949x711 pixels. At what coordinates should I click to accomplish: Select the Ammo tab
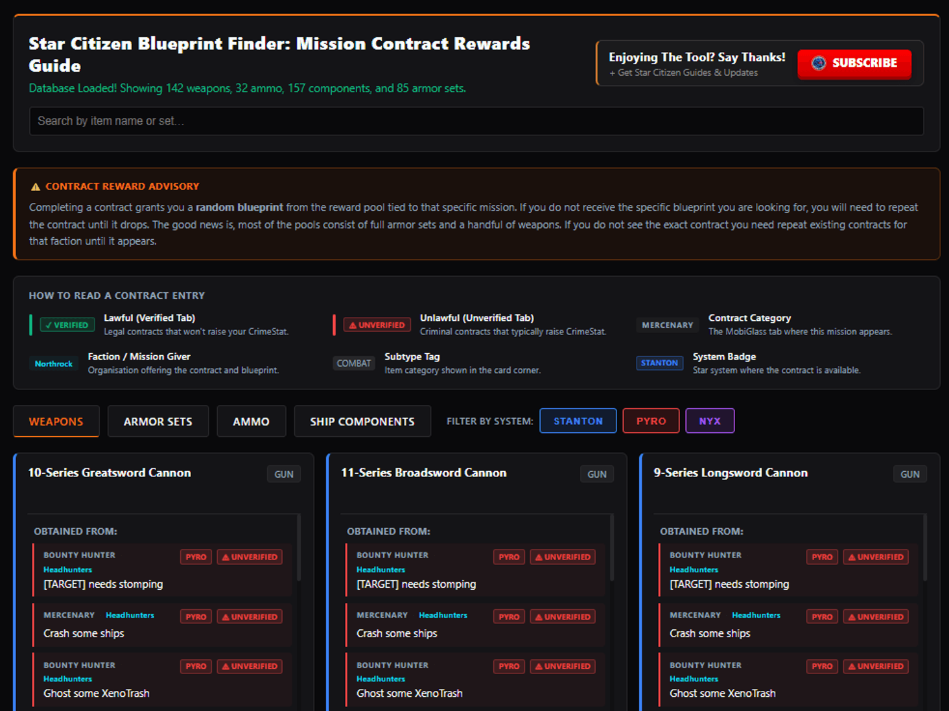tap(252, 421)
